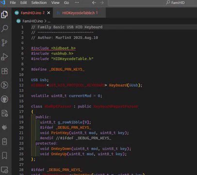The height and width of the screenshot is (175, 197).
Task: Click 'volatile uint8_t currentMod = 0;' line
Action: click(66, 96)
